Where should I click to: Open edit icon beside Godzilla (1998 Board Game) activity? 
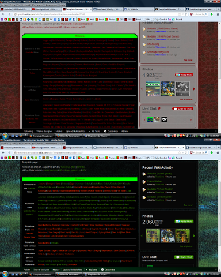click(144, 29)
